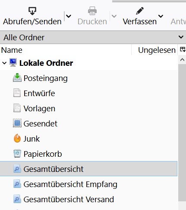Open the Drucken dropdown arrow
The height and width of the screenshot is (210, 186).
point(114,16)
